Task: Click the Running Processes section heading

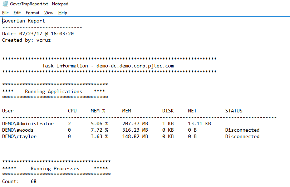Action: coord(55,168)
